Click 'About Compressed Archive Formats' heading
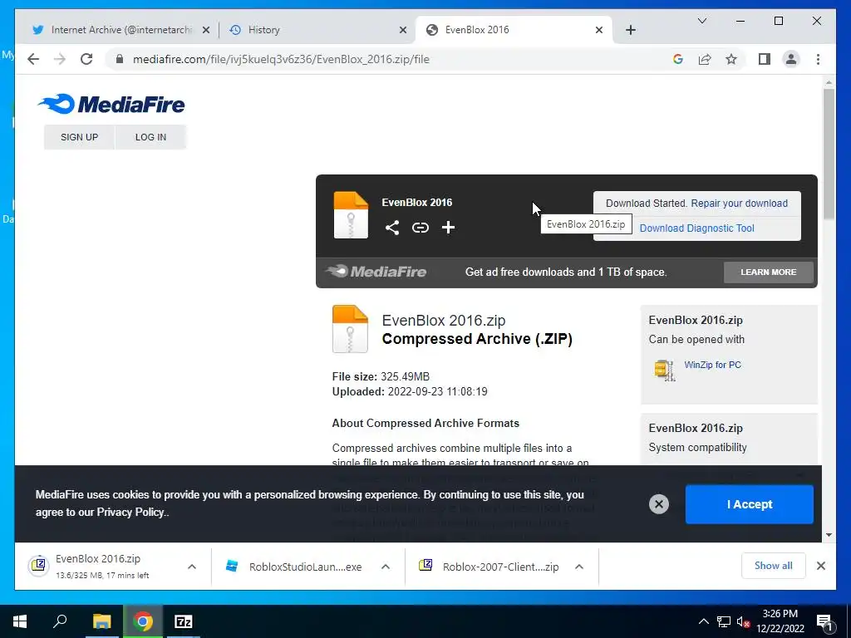The height and width of the screenshot is (638, 851). [x=425, y=423]
